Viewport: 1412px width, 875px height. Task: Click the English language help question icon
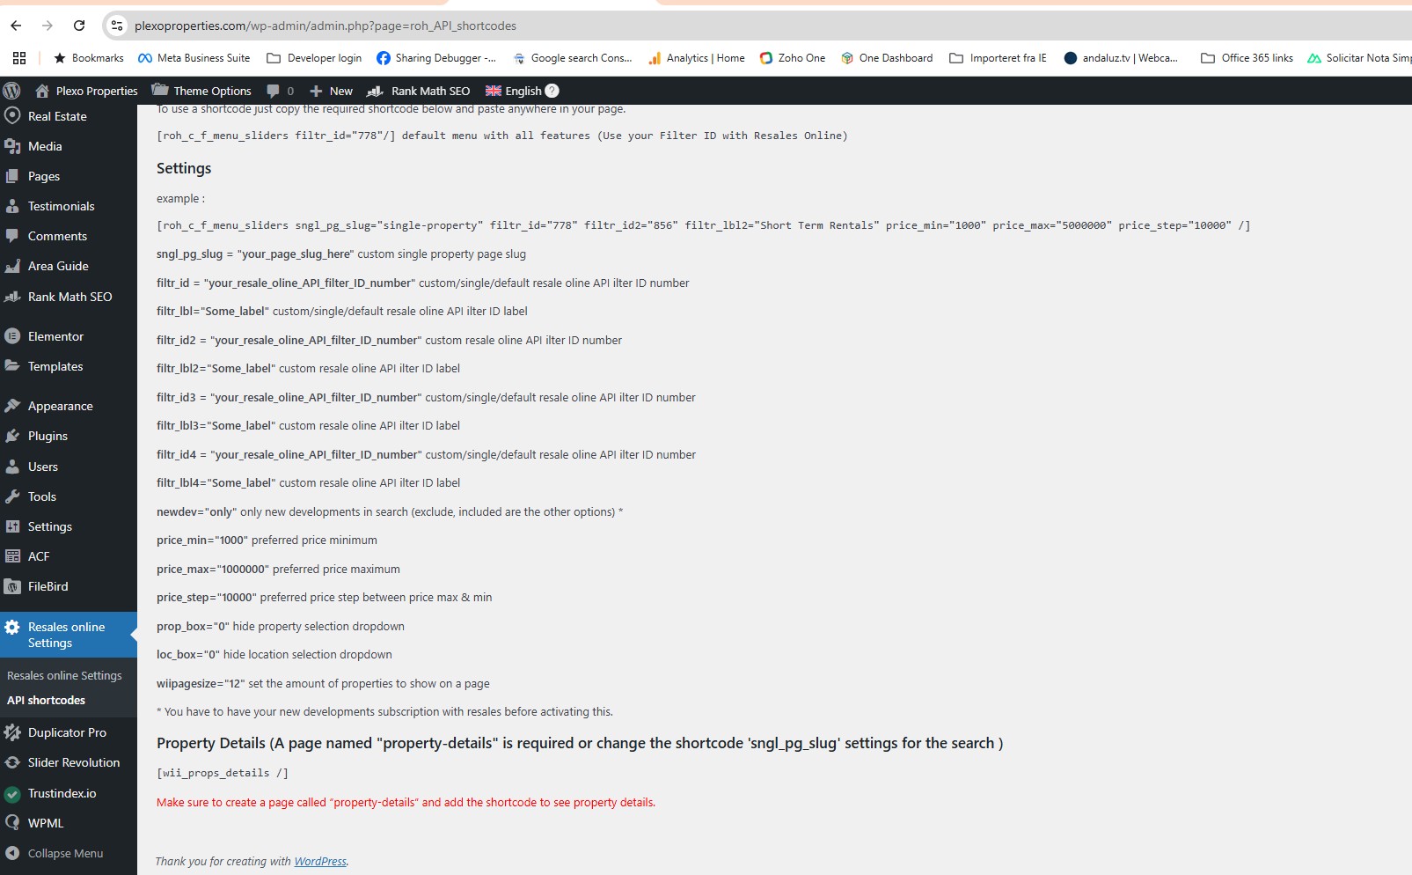point(552,91)
